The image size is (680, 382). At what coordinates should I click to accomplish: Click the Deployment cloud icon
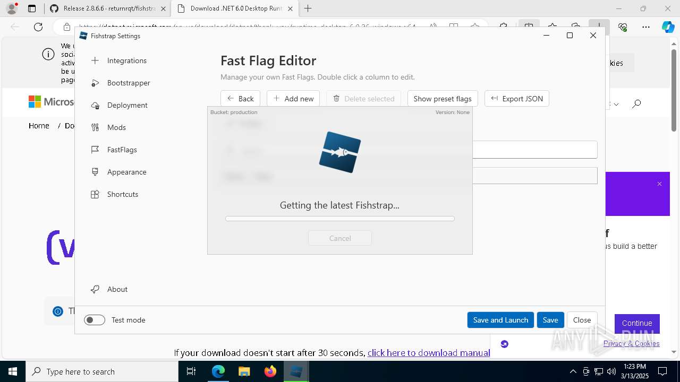tap(95, 105)
